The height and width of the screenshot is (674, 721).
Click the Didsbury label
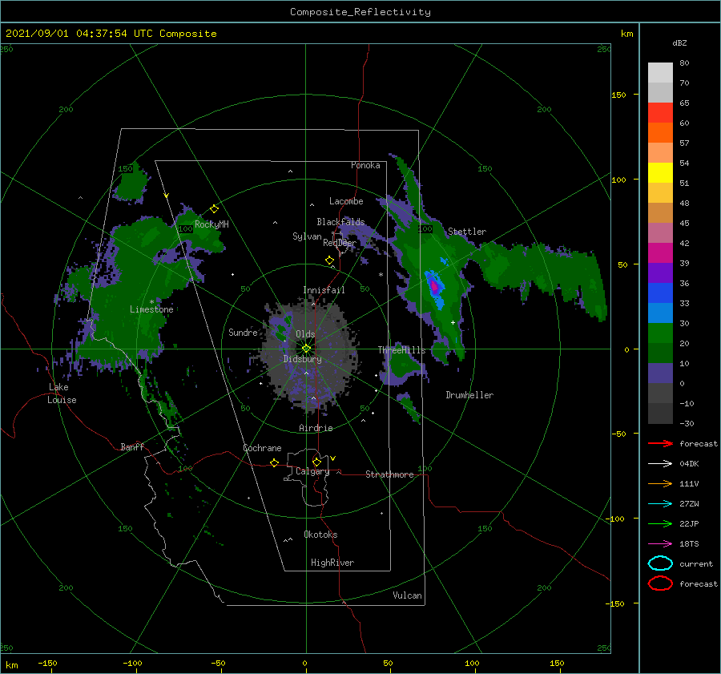[303, 359]
